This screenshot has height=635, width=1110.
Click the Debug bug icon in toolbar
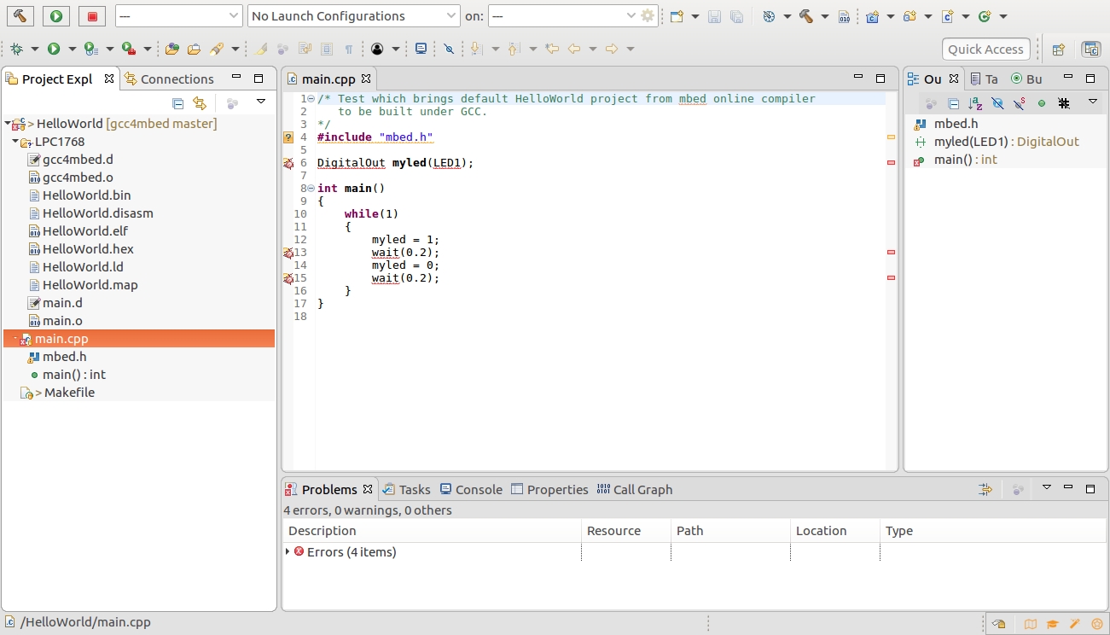(x=16, y=50)
